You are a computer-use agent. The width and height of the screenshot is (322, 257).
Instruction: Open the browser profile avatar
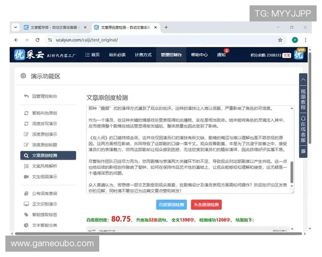[295, 40]
